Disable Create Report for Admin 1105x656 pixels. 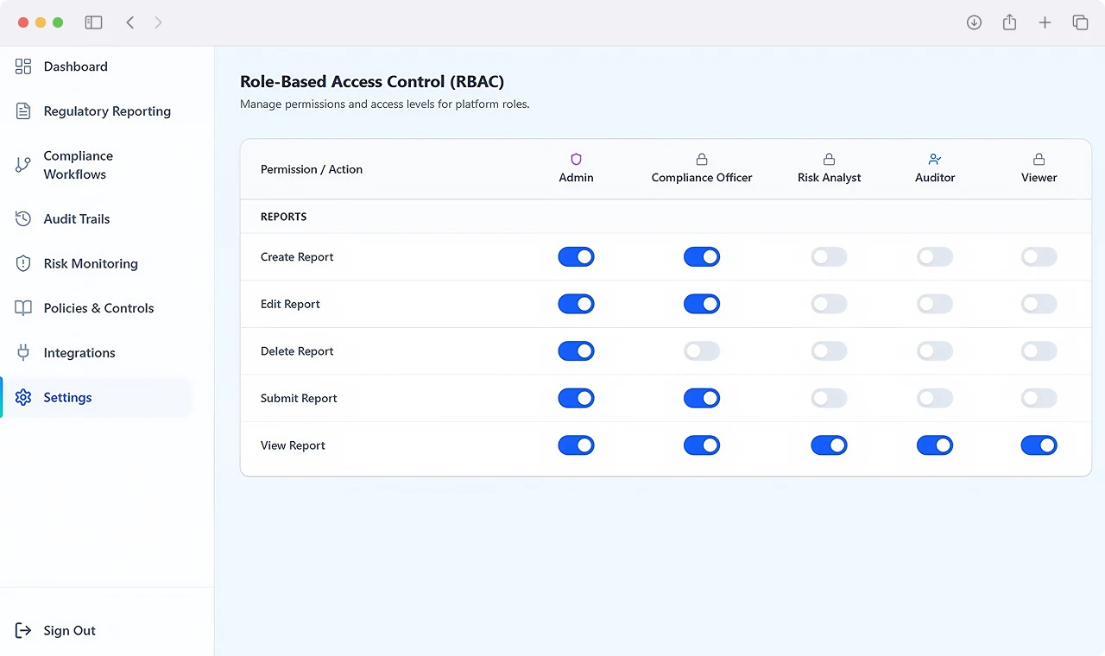click(576, 257)
